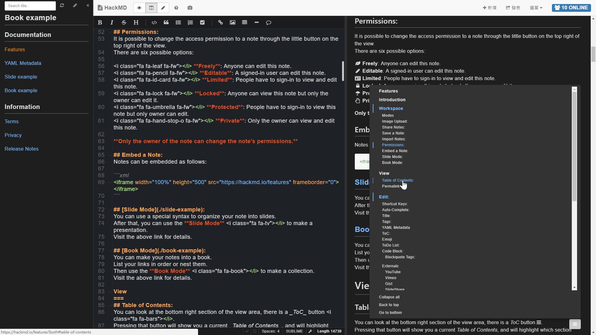Switch to both split mode button
Screen dimensions: 596x335
tap(151, 8)
